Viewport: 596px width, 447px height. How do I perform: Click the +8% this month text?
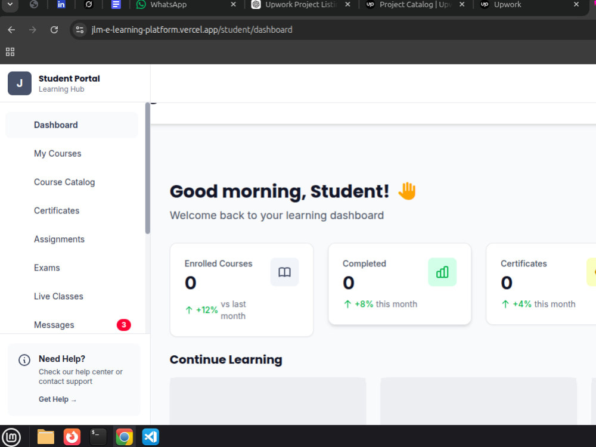(x=380, y=304)
